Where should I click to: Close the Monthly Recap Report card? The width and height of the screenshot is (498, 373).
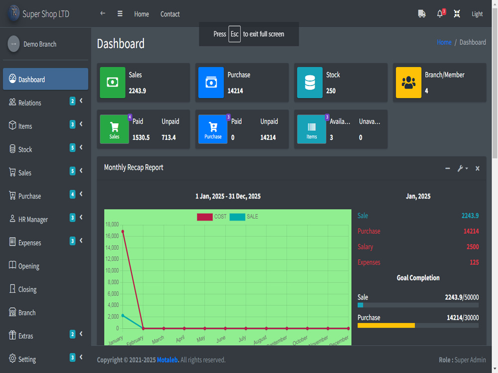(x=478, y=169)
